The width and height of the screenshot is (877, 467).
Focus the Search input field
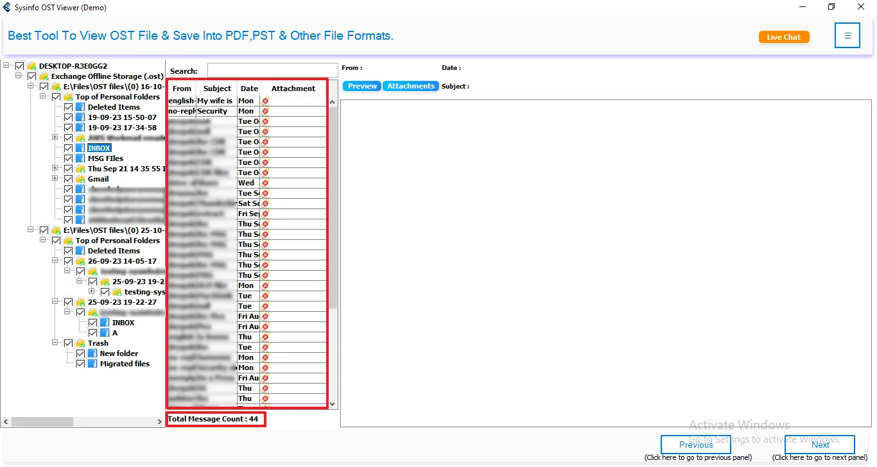pyautogui.click(x=272, y=71)
